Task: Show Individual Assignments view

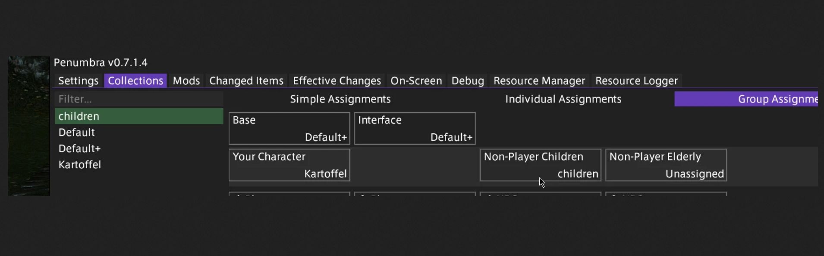Action: 563,99
